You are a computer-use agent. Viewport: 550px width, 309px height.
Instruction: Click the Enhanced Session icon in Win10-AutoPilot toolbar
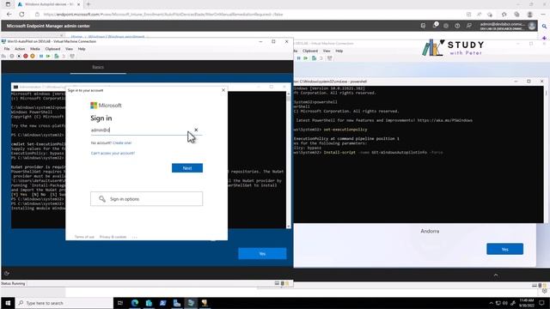tap(72, 56)
